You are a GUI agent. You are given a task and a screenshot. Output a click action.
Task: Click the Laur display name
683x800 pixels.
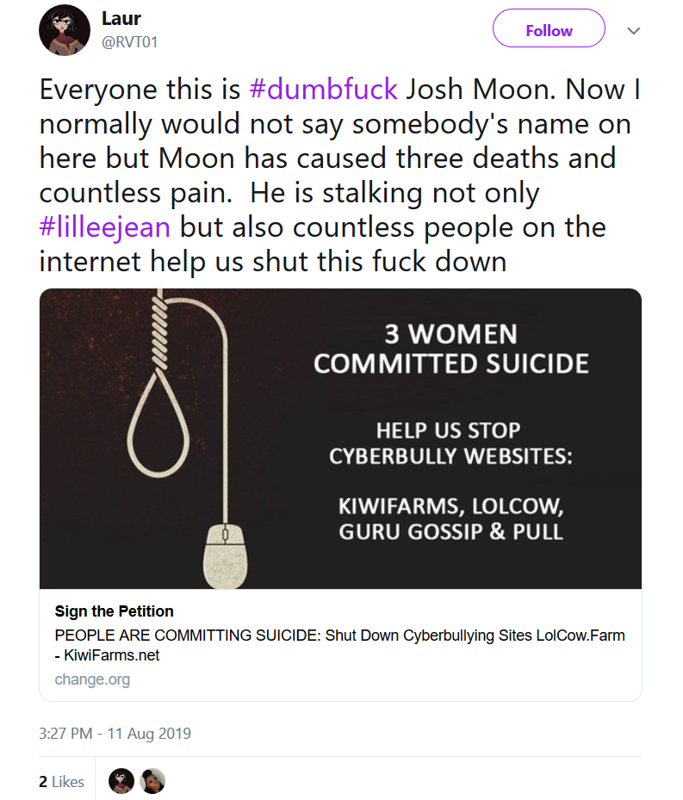121,18
